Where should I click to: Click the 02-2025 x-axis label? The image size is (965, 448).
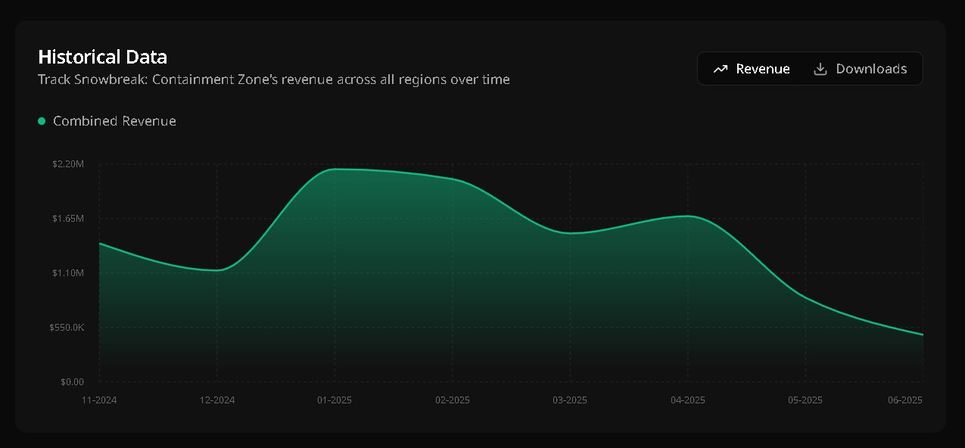[453, 400]
